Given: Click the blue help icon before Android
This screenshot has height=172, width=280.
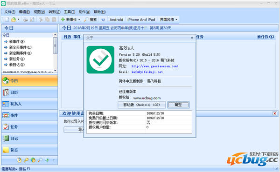Looking at the screenshot, I should (x=103, y=20).
